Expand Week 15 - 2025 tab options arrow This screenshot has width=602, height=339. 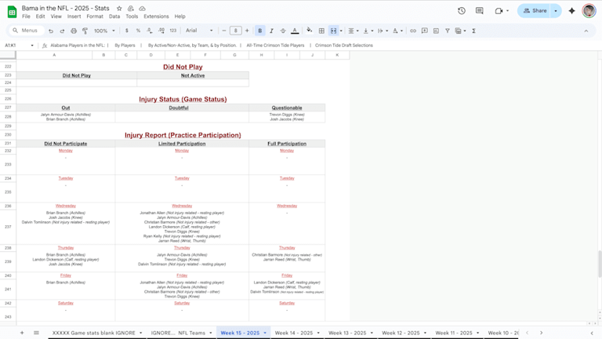pos(265,333)
